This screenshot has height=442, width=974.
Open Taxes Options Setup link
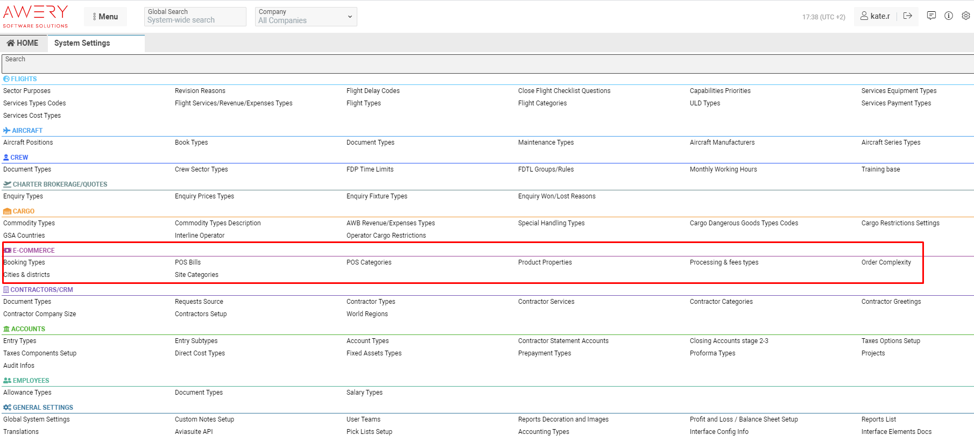coord(891,341)
